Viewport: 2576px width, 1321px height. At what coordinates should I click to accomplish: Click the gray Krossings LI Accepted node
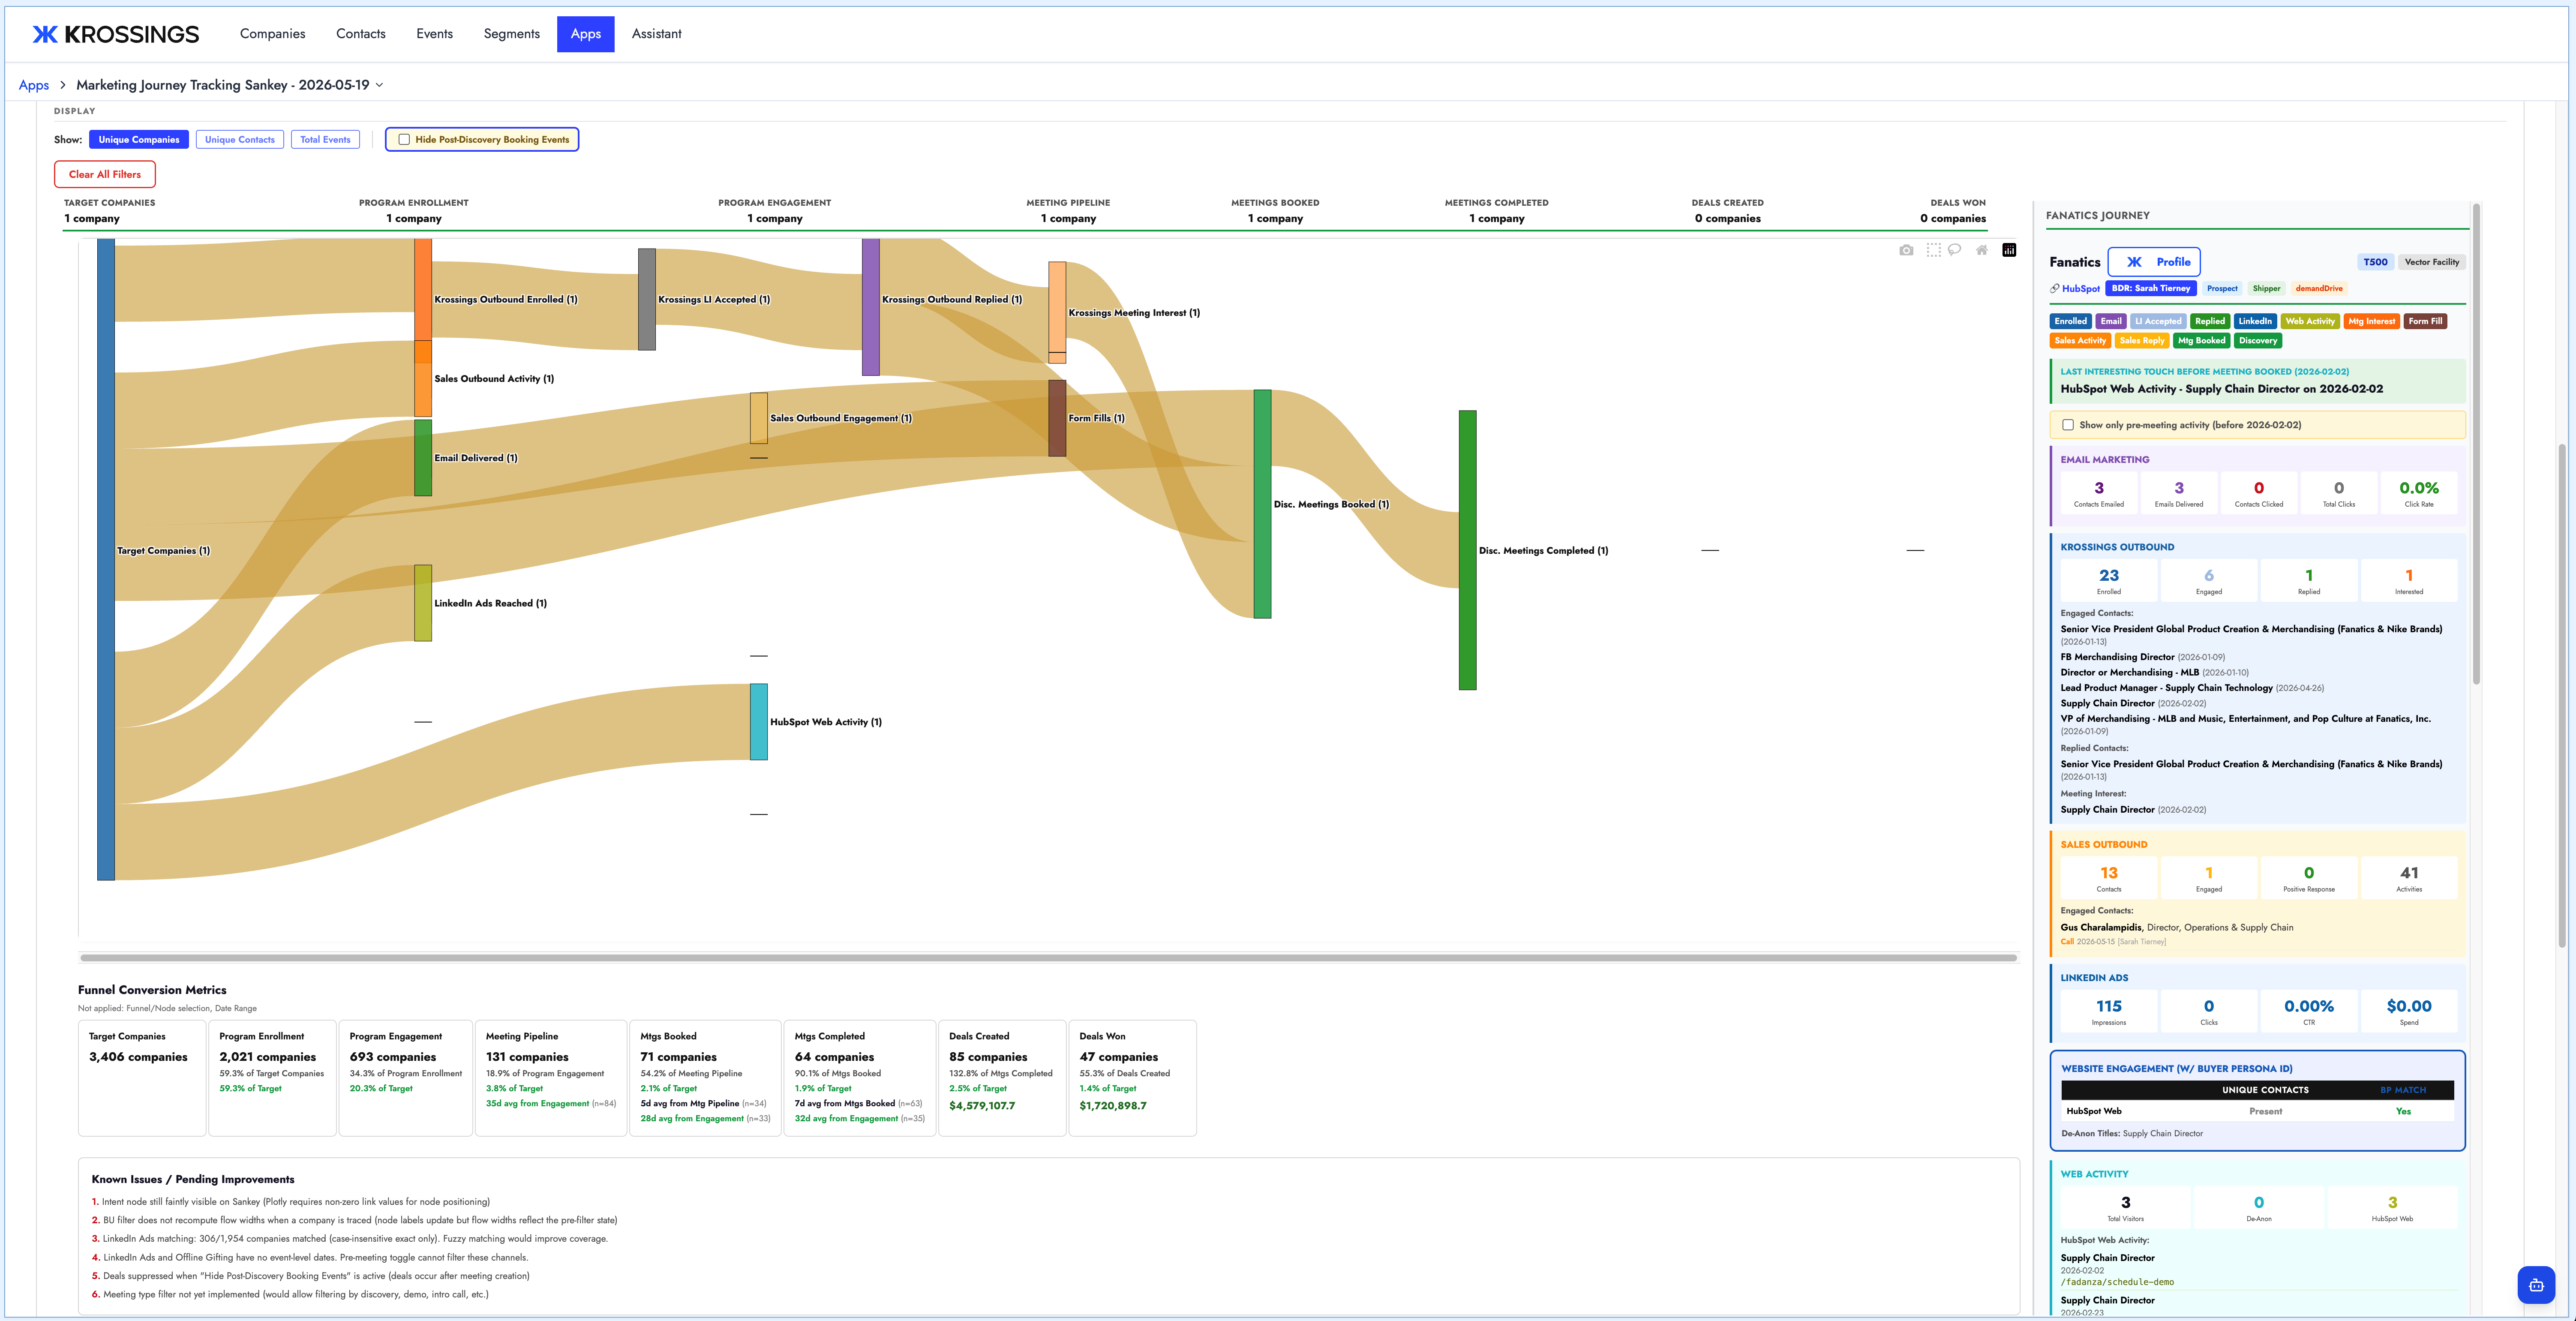pos(647,299)
